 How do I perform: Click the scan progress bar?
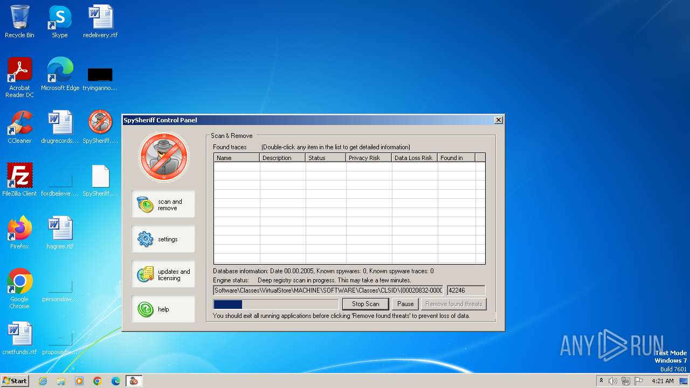276,304
